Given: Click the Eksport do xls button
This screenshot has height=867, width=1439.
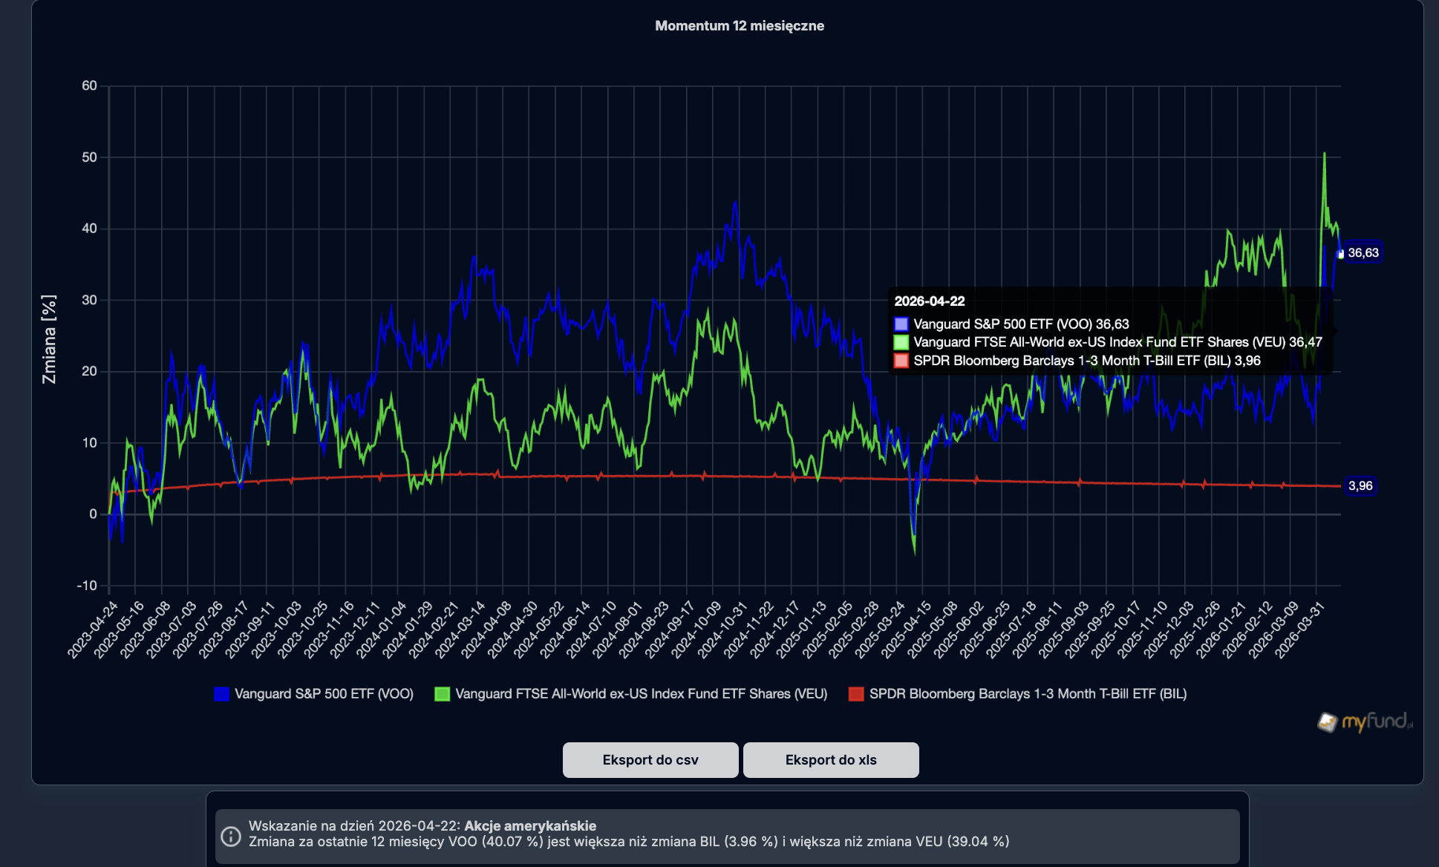Looking at the screenshot, I should click(831, 760).
